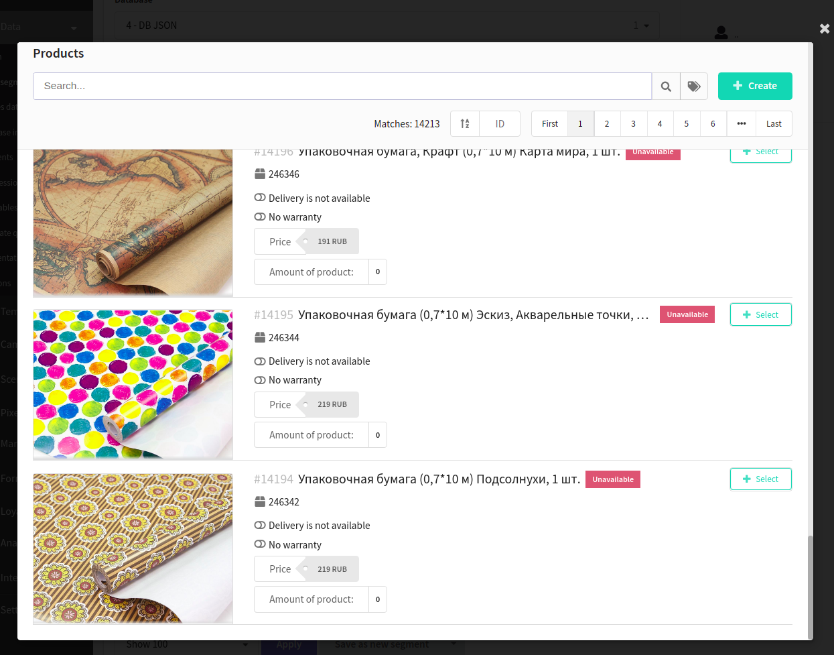Viewport: 834px width, 655px height.
Task: Open page 2 of the results
Action: [x=607, y=124]
